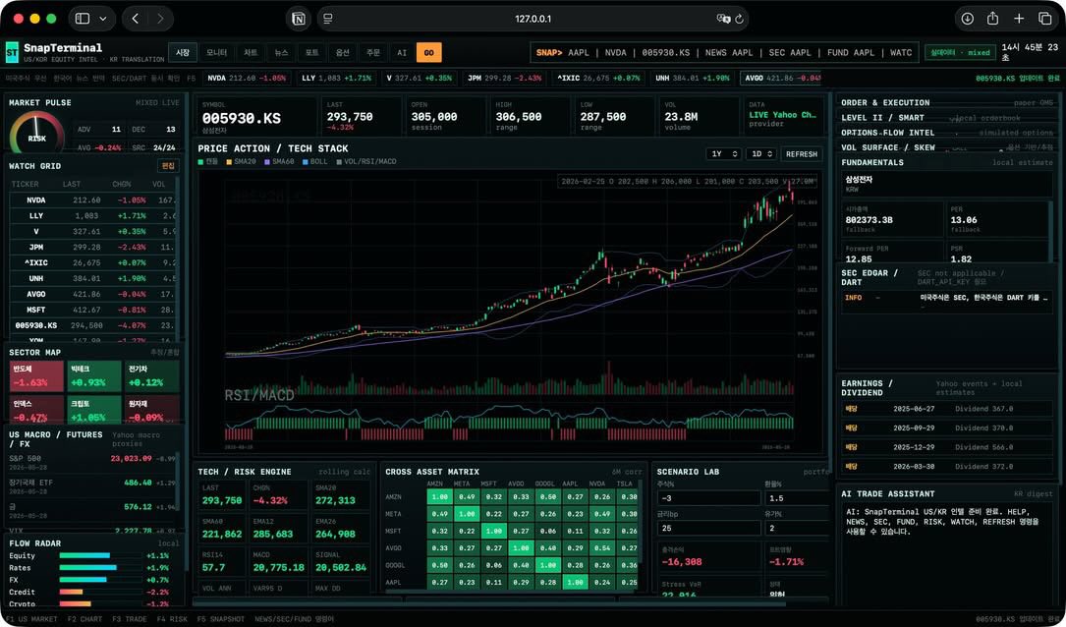Viewport: 1066px width, 627px height.
Task: Show the tab overview icon
Action: 1045,19
